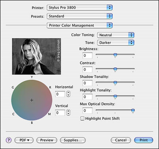Open the PDF menu button

[24, 140]
